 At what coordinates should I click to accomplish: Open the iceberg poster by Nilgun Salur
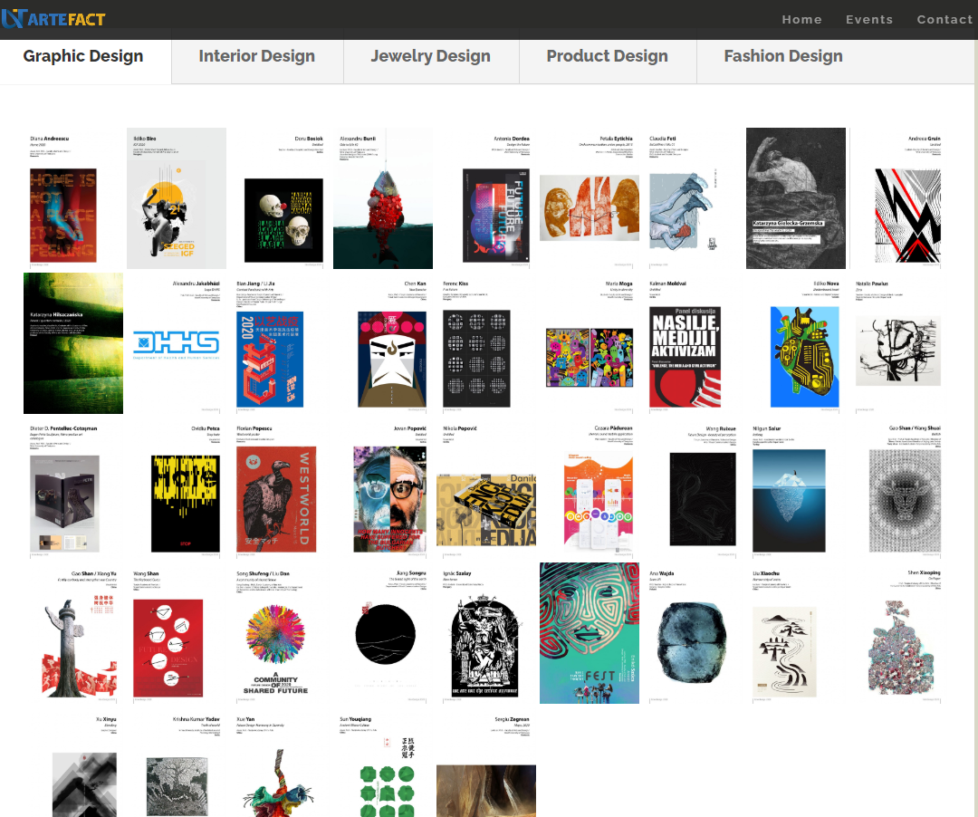[x=789, y=500]
